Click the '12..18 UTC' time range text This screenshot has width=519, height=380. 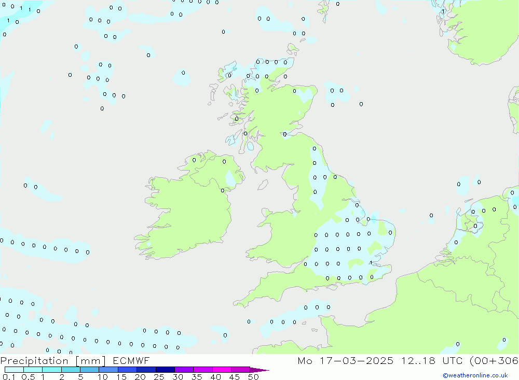432,360
